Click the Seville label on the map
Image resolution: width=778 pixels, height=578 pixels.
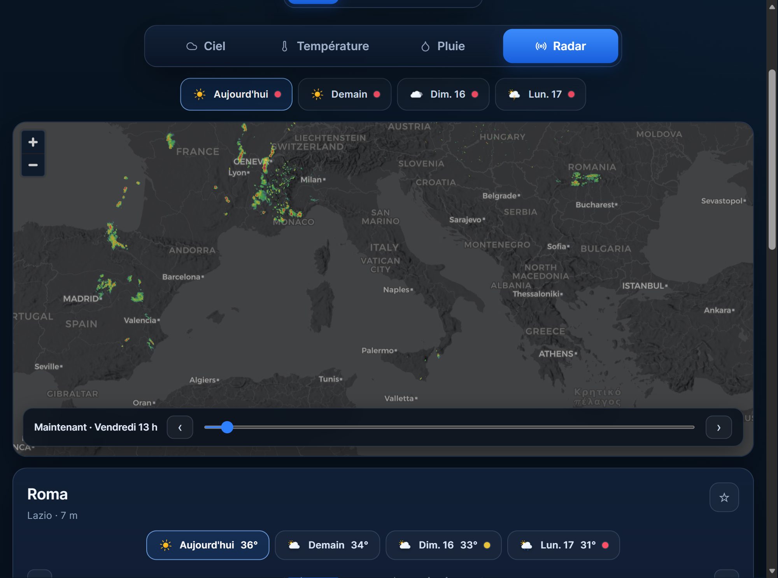coord(47,366)
